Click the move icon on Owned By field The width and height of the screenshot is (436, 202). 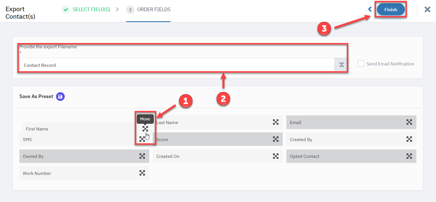click(x=142, y=156)
